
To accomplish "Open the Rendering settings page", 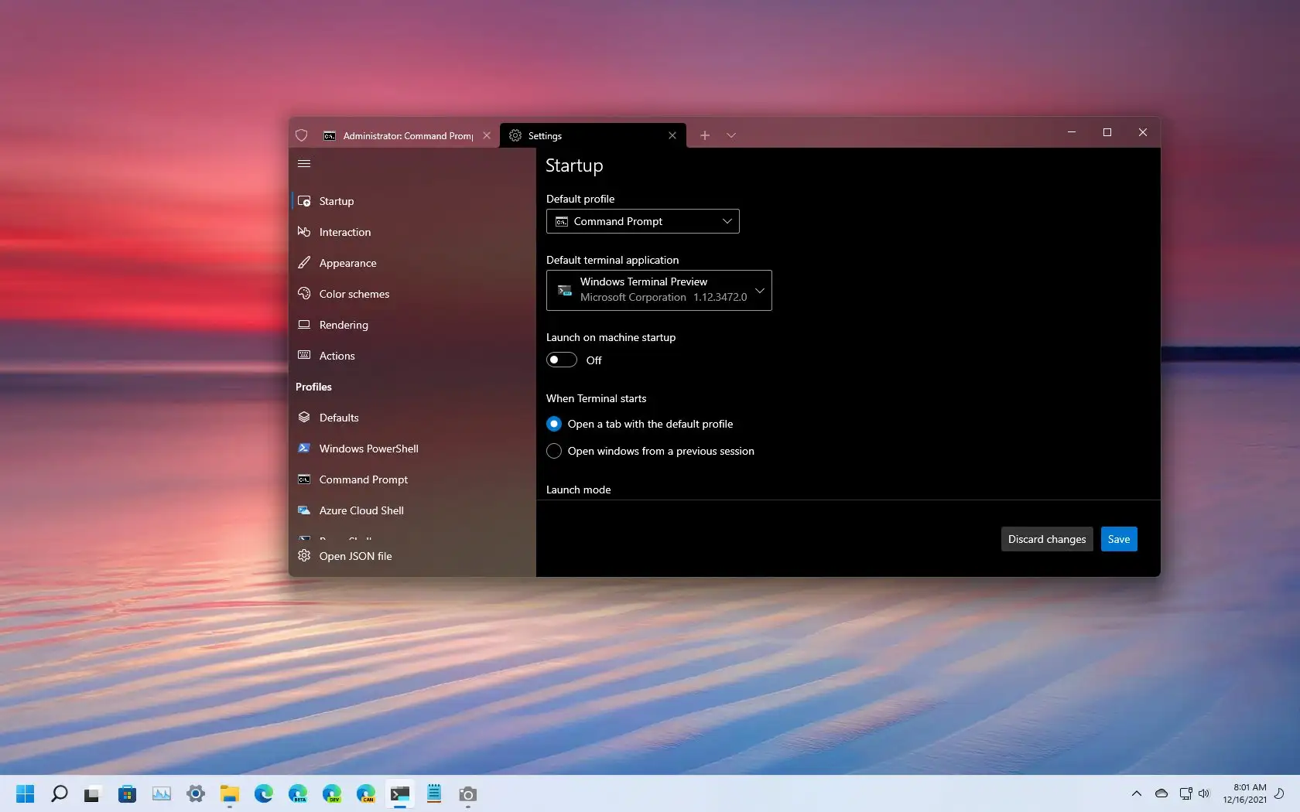I will (x=412, y=325).
